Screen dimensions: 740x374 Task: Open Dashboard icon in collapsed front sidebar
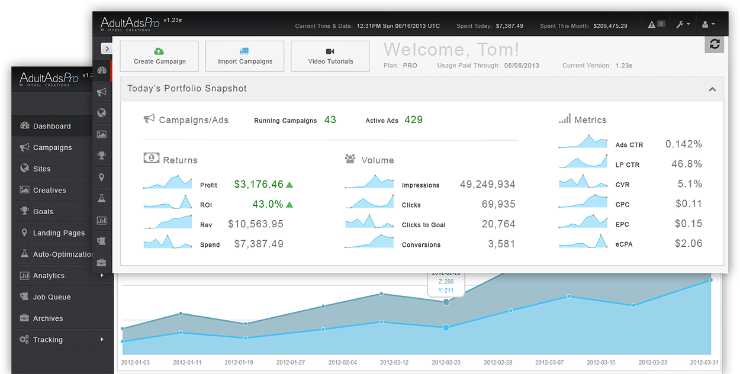point(102,70)
